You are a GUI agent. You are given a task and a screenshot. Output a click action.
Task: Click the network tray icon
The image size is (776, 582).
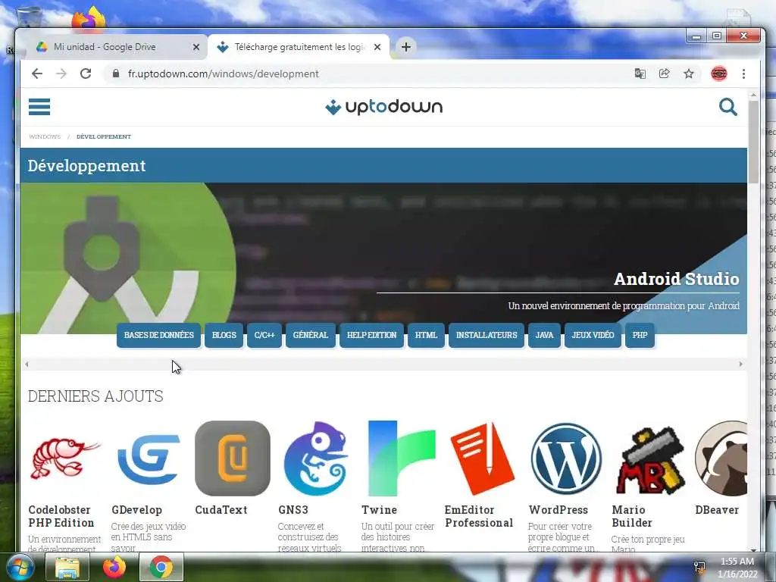click(699, 567)
